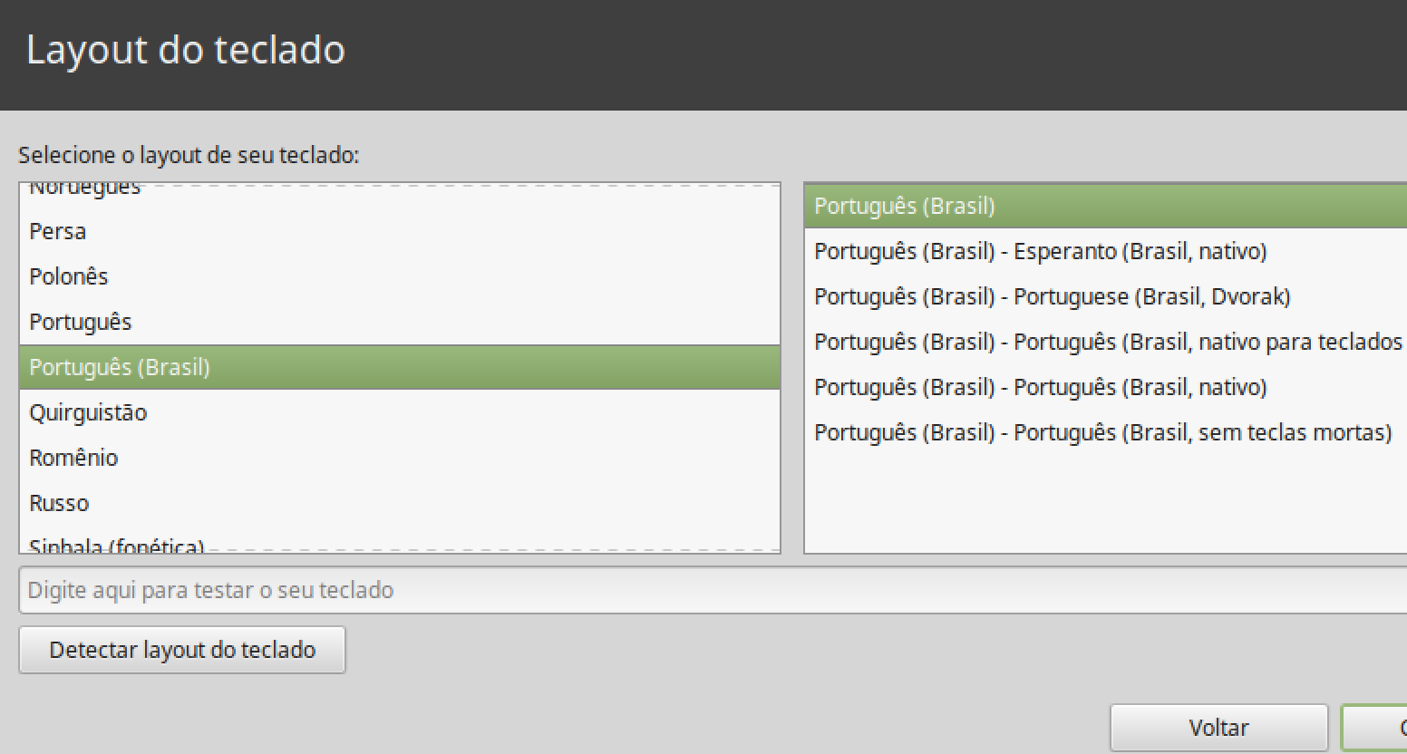Pick the 'nativo para teclados' variant

click(1108, 342)
